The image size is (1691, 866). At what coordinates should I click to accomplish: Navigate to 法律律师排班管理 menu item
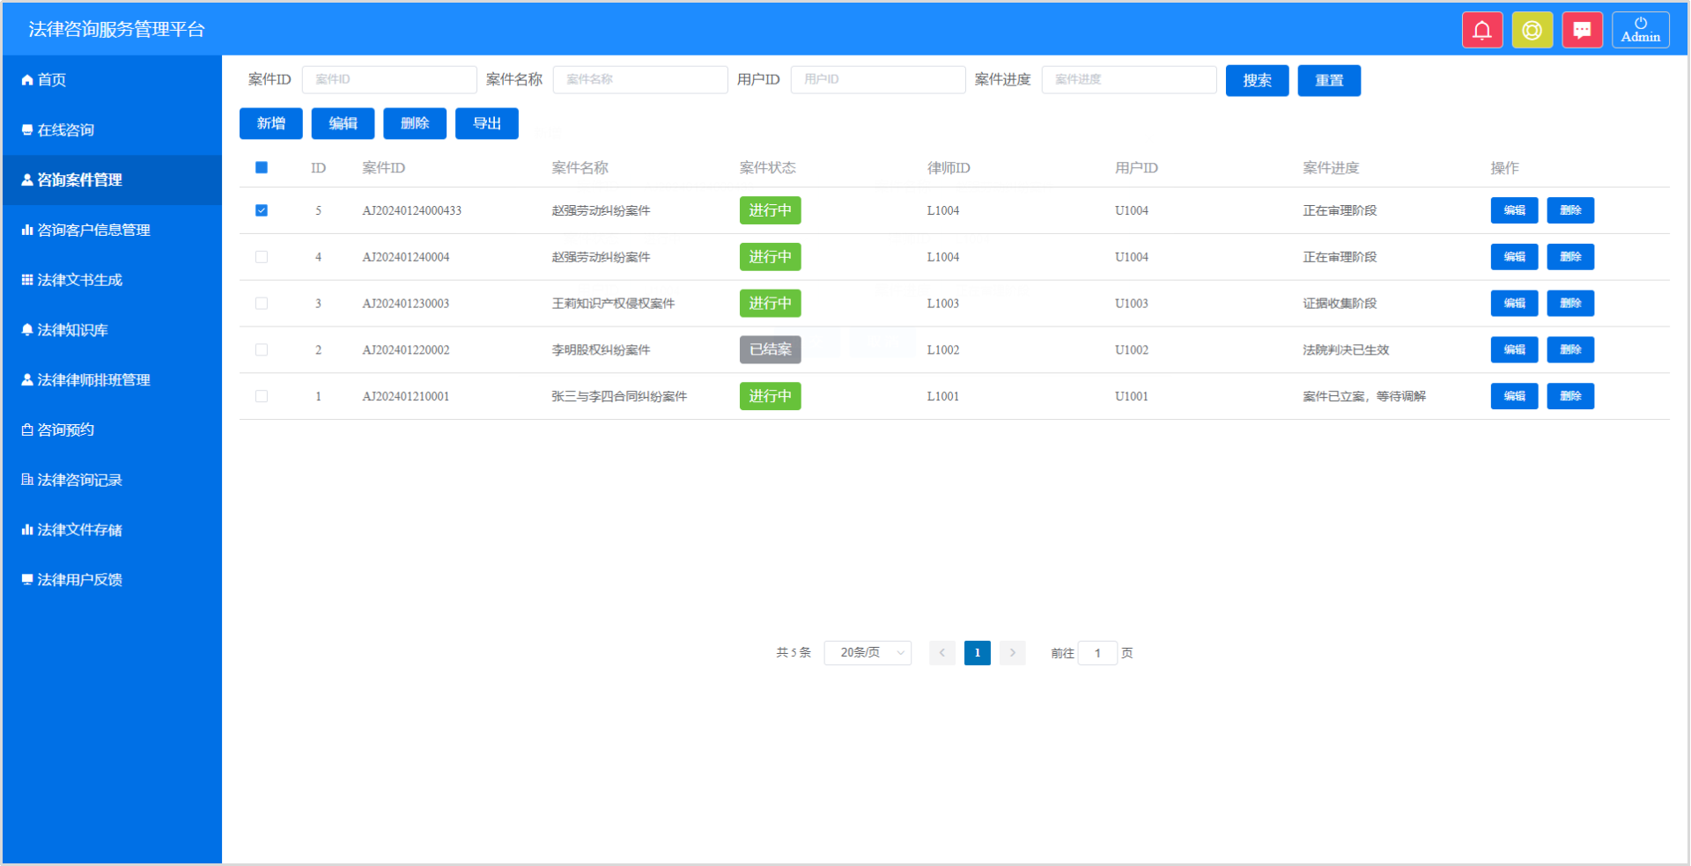(x=93, y=380)
